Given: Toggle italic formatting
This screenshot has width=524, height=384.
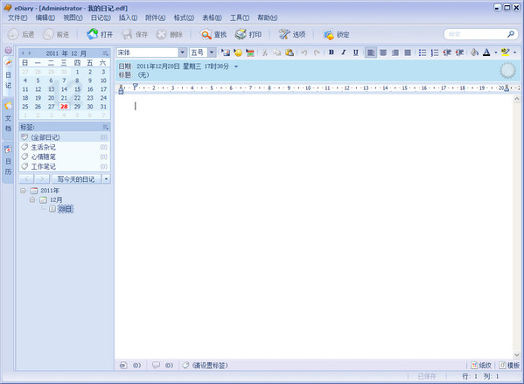Looking at the screenshot, I should [343, 52].
